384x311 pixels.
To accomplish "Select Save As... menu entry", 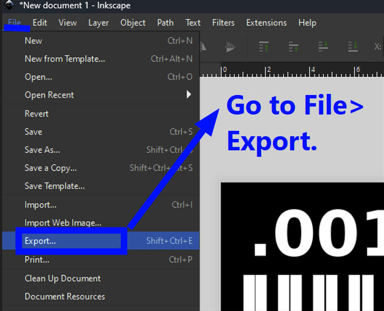I will point(101,150).
